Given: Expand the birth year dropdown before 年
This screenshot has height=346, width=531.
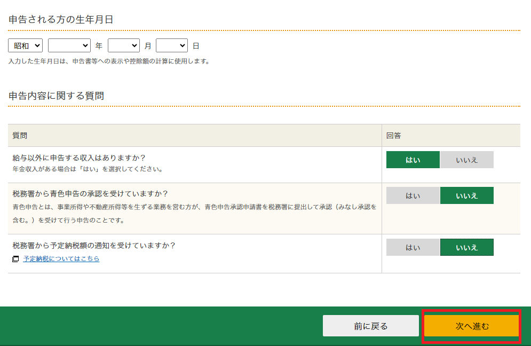Looking at the screenshot, I should [x=69, y=46].
